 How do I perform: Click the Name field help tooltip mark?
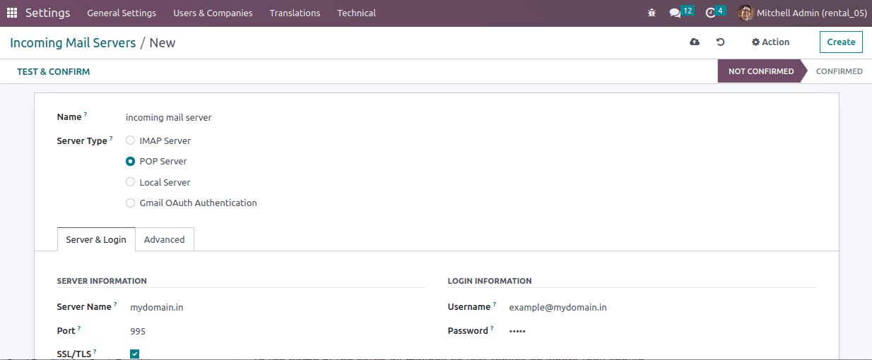pos(86,114)
